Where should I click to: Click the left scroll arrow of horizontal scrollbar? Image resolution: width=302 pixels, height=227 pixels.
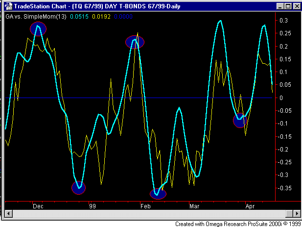[7, 214]
